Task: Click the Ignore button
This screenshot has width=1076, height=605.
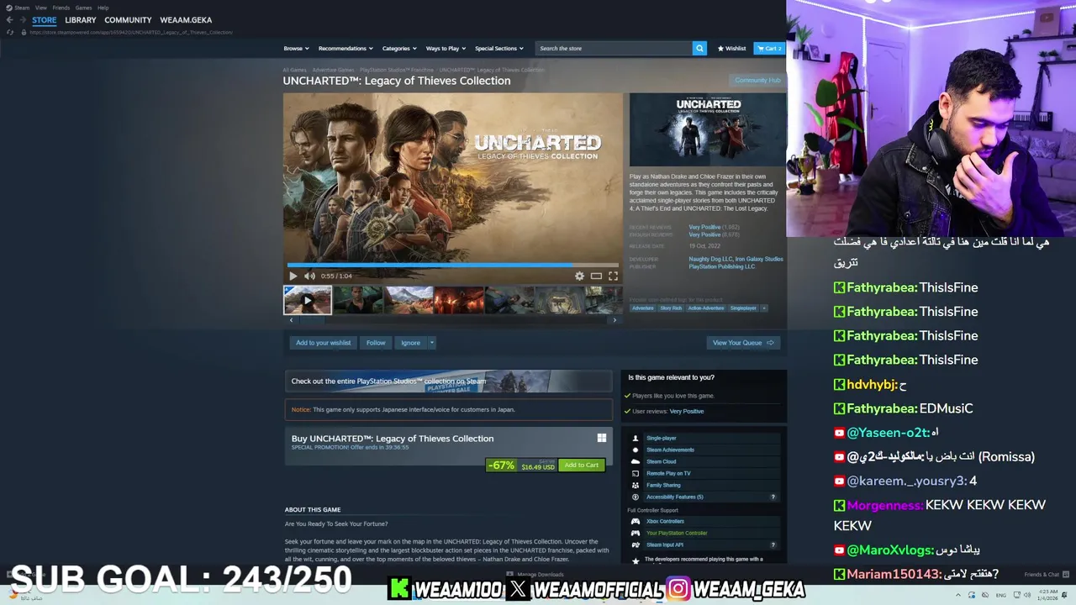Action: click(x=410, y=343)
